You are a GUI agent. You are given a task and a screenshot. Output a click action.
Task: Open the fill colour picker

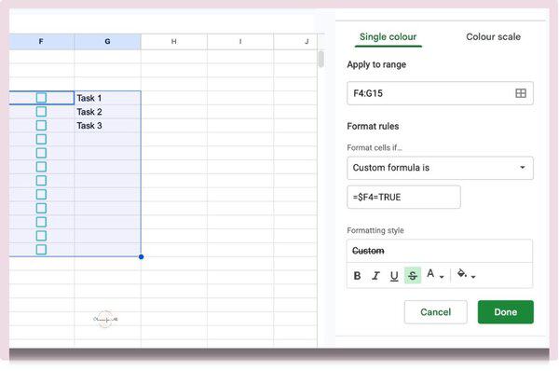(x=467, y=275)
